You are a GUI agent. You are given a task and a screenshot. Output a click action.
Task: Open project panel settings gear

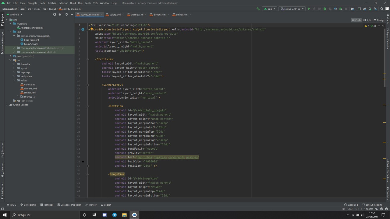click(x=66, y=15)
